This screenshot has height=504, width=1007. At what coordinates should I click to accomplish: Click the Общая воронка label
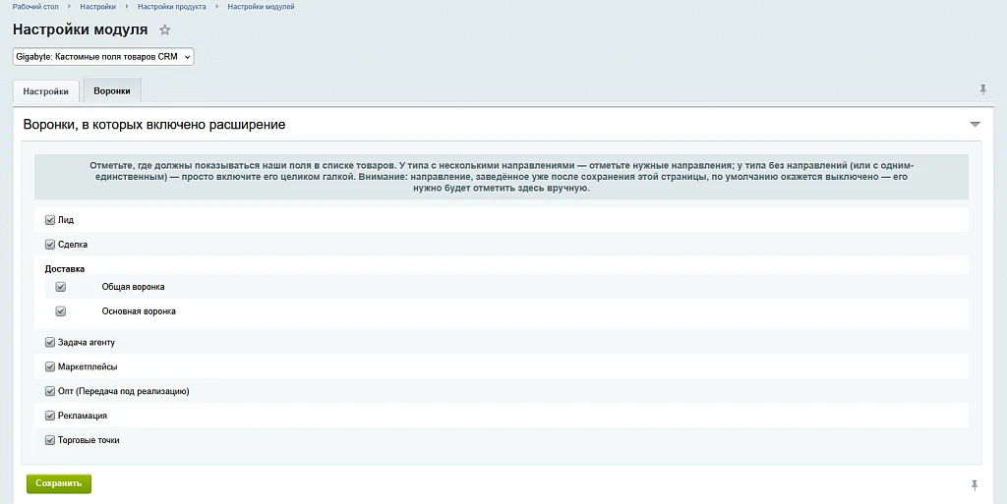133,287
